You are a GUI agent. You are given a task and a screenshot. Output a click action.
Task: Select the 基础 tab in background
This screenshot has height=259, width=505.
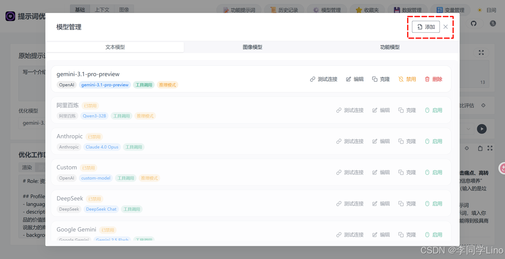coord(80,9)
